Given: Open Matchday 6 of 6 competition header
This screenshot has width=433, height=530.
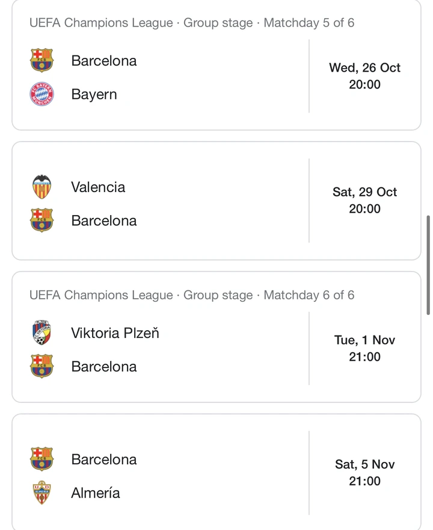Looking at the screenshot, I should click(x=192, y=295).
